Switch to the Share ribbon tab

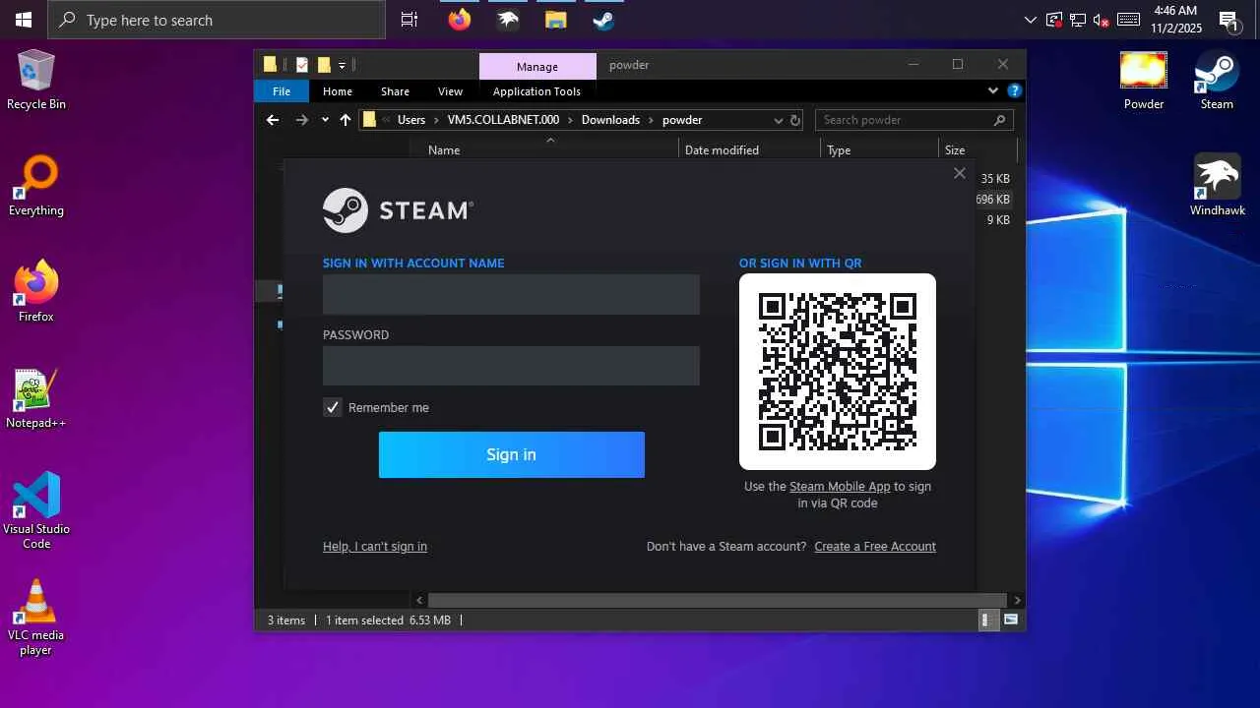[x=395, y=91]
